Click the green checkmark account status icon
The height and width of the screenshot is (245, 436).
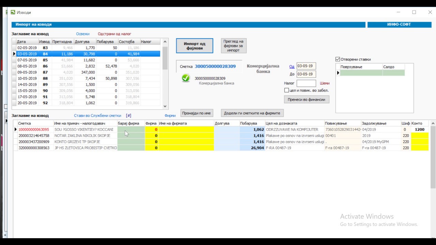tap(186, 78)
